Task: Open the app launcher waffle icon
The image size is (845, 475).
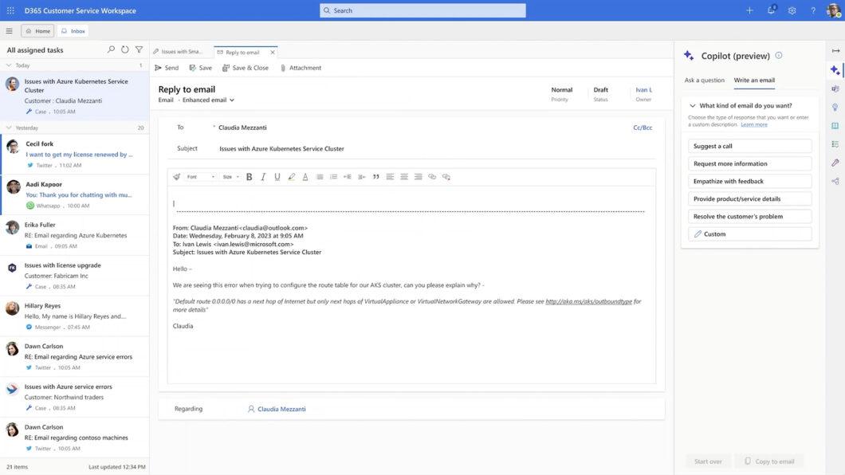Action: 10,10
